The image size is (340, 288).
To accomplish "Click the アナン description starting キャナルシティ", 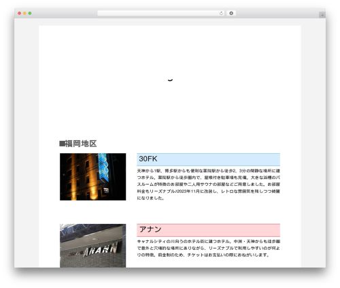I will coord(208,248).
